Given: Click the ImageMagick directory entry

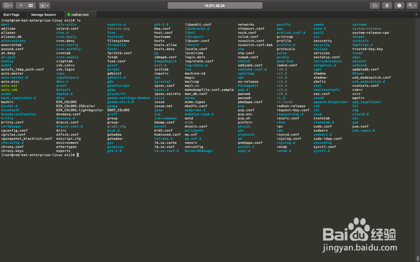Looking at the screenshot, I should click(165, 61).
